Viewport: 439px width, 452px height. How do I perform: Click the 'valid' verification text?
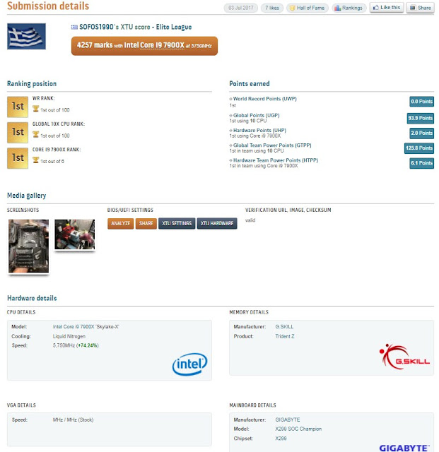pos(250,220)
